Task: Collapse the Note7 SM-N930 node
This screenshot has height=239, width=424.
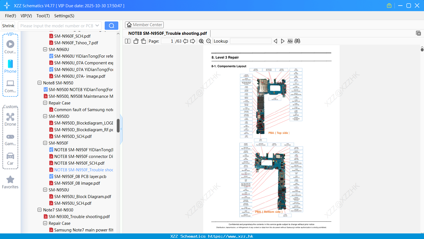Action: coord(40,210)
